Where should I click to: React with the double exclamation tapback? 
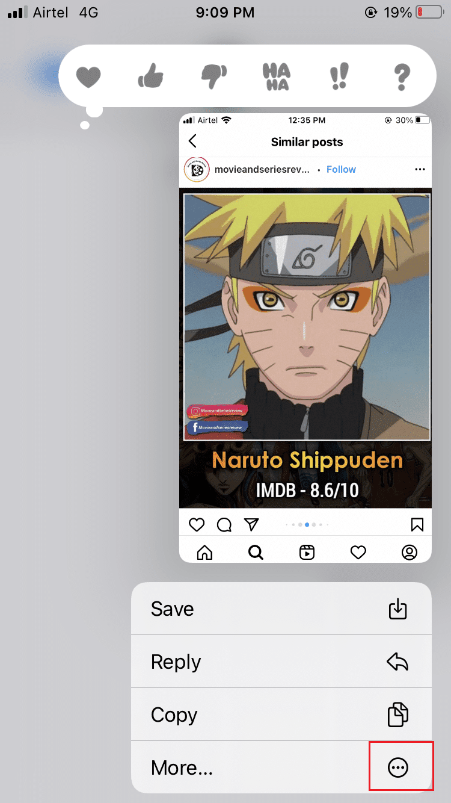pos(340,76)
